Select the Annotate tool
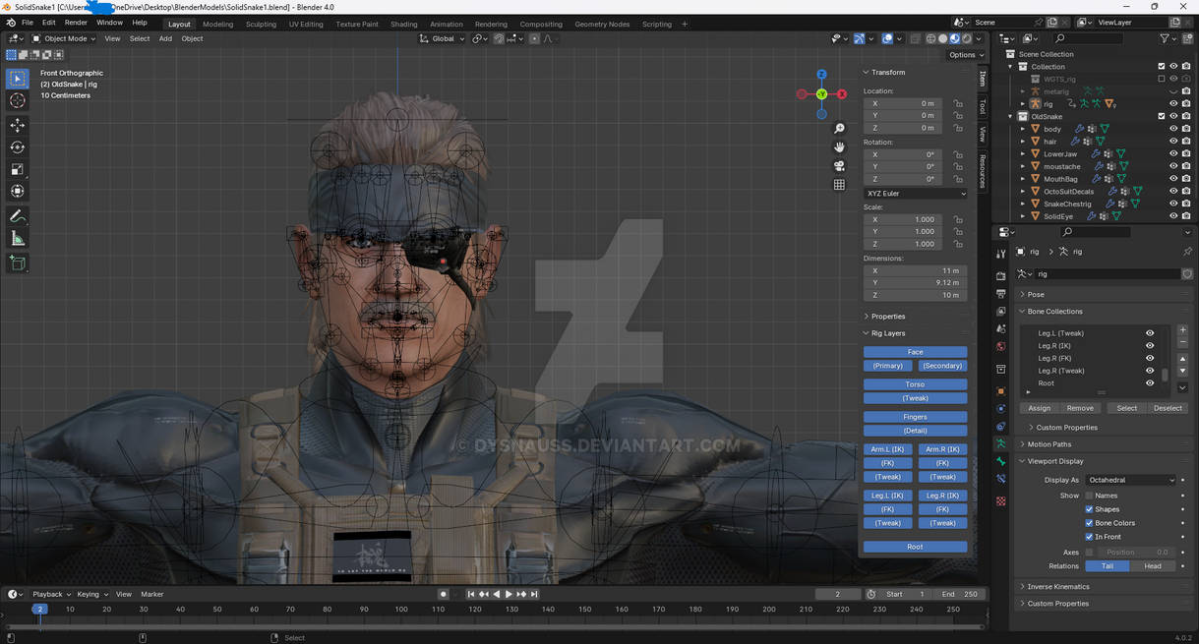 pyautogui.click(x=18, y=216)
